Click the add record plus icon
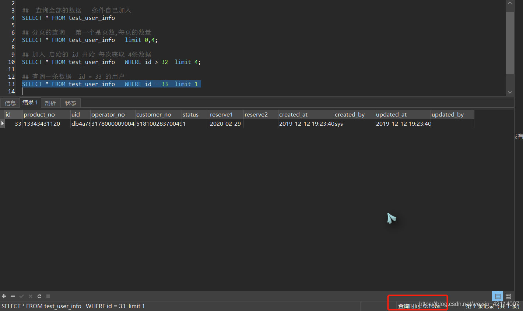The width and height of the screenshot is (523, 311). tap(4, 296)
